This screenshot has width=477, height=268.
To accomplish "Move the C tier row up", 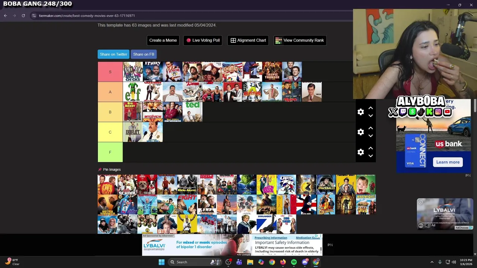I will click(x=370, y=128).
